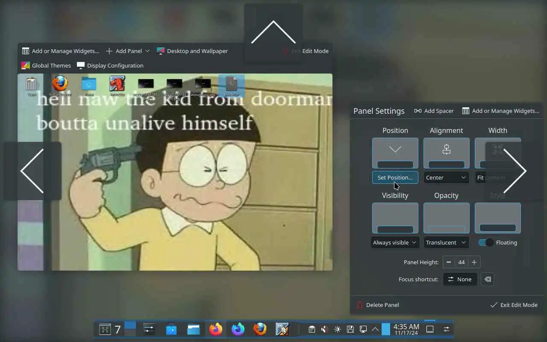Open the Fit content width dropdown
The width and height of the screenshot is (547, 342).
497,177
